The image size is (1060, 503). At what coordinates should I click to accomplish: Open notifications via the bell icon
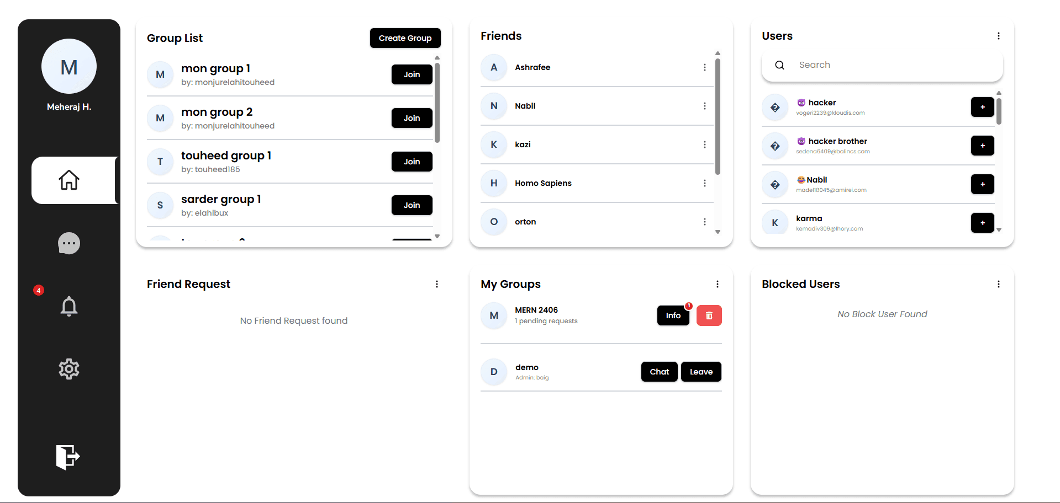click(x=68, y=306)
